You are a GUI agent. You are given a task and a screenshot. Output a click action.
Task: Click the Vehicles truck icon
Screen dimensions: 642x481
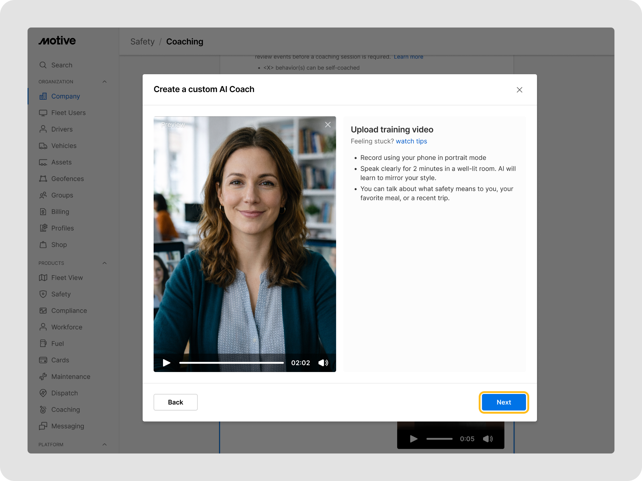click(43, 146)
